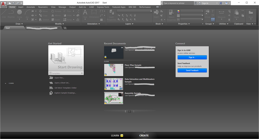Click the Copy tool in Modify panel
The image size is (259, 139).
43,15
